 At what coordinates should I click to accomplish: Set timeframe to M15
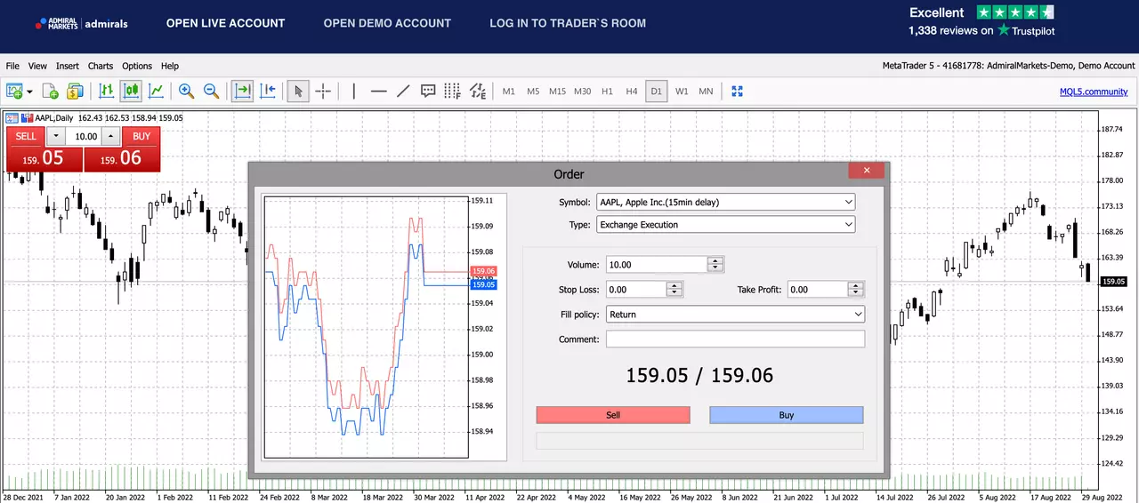pyautogui.click(x=557, y=92)
